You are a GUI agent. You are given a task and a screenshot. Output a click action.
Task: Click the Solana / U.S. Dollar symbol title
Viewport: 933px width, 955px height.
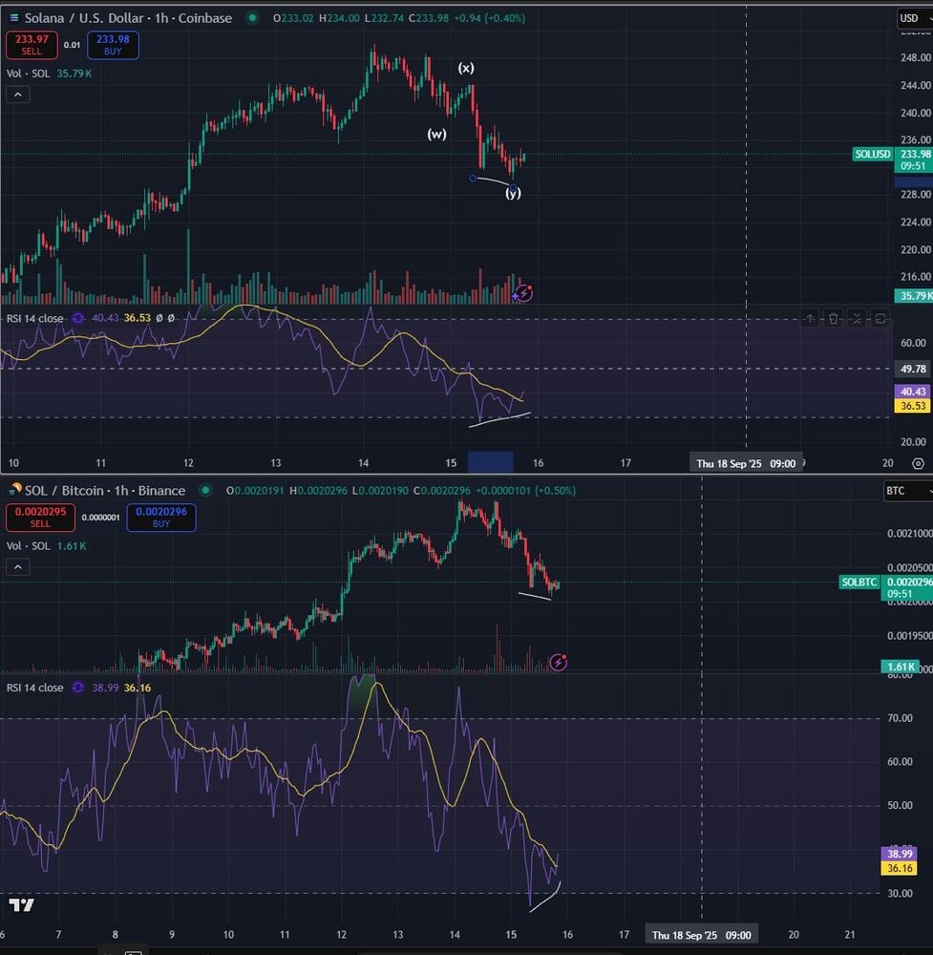pyautogui.click(x=128, y=18)
